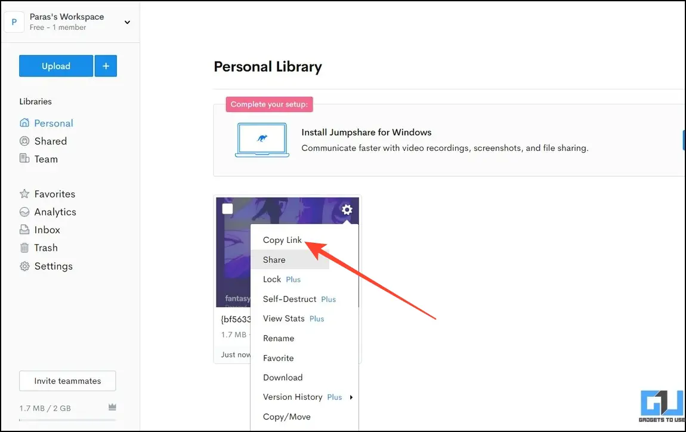
Task: Click the laptop Jumpshare install illustration
Action: 262,140
